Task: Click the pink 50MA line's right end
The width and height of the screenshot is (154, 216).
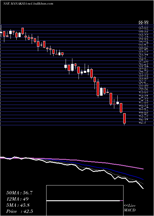Action: 143,169
